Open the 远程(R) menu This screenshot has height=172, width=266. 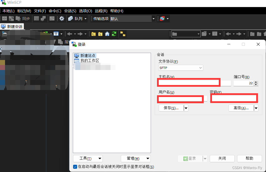coord(101,11)
